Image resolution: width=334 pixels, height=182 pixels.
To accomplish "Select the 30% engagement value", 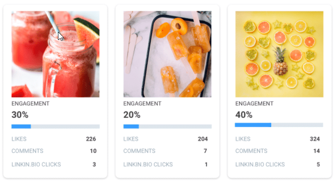I will (20, 115).
